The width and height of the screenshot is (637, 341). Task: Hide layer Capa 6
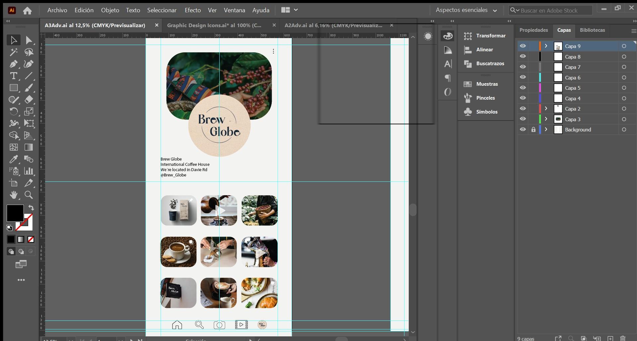tap(523, 77)
